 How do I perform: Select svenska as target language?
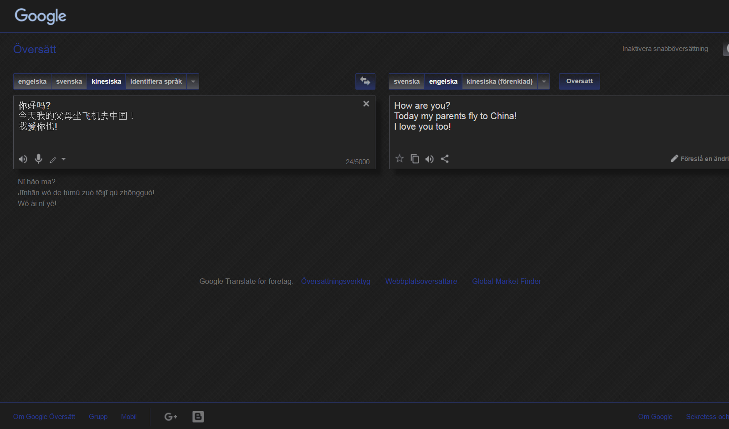[x=406, y=81]
